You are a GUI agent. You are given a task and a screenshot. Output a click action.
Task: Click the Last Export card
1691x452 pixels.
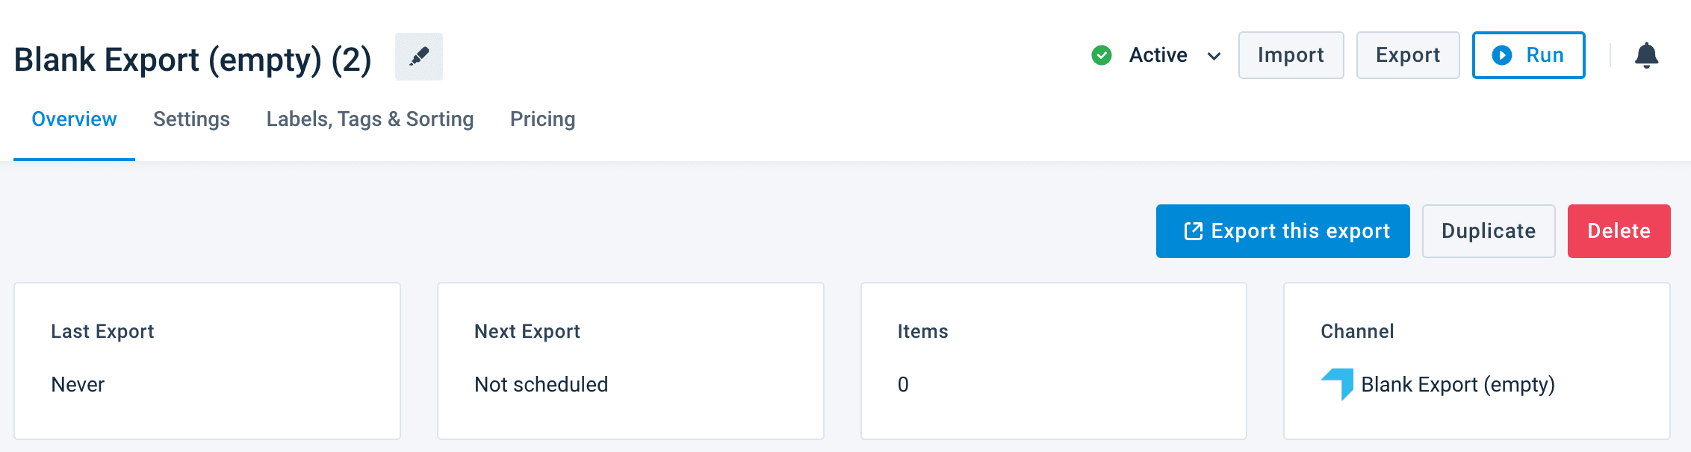pyautogui.click(x=207, y=361)
